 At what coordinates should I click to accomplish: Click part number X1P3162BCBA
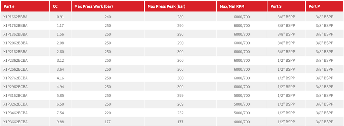coord(15,96)
